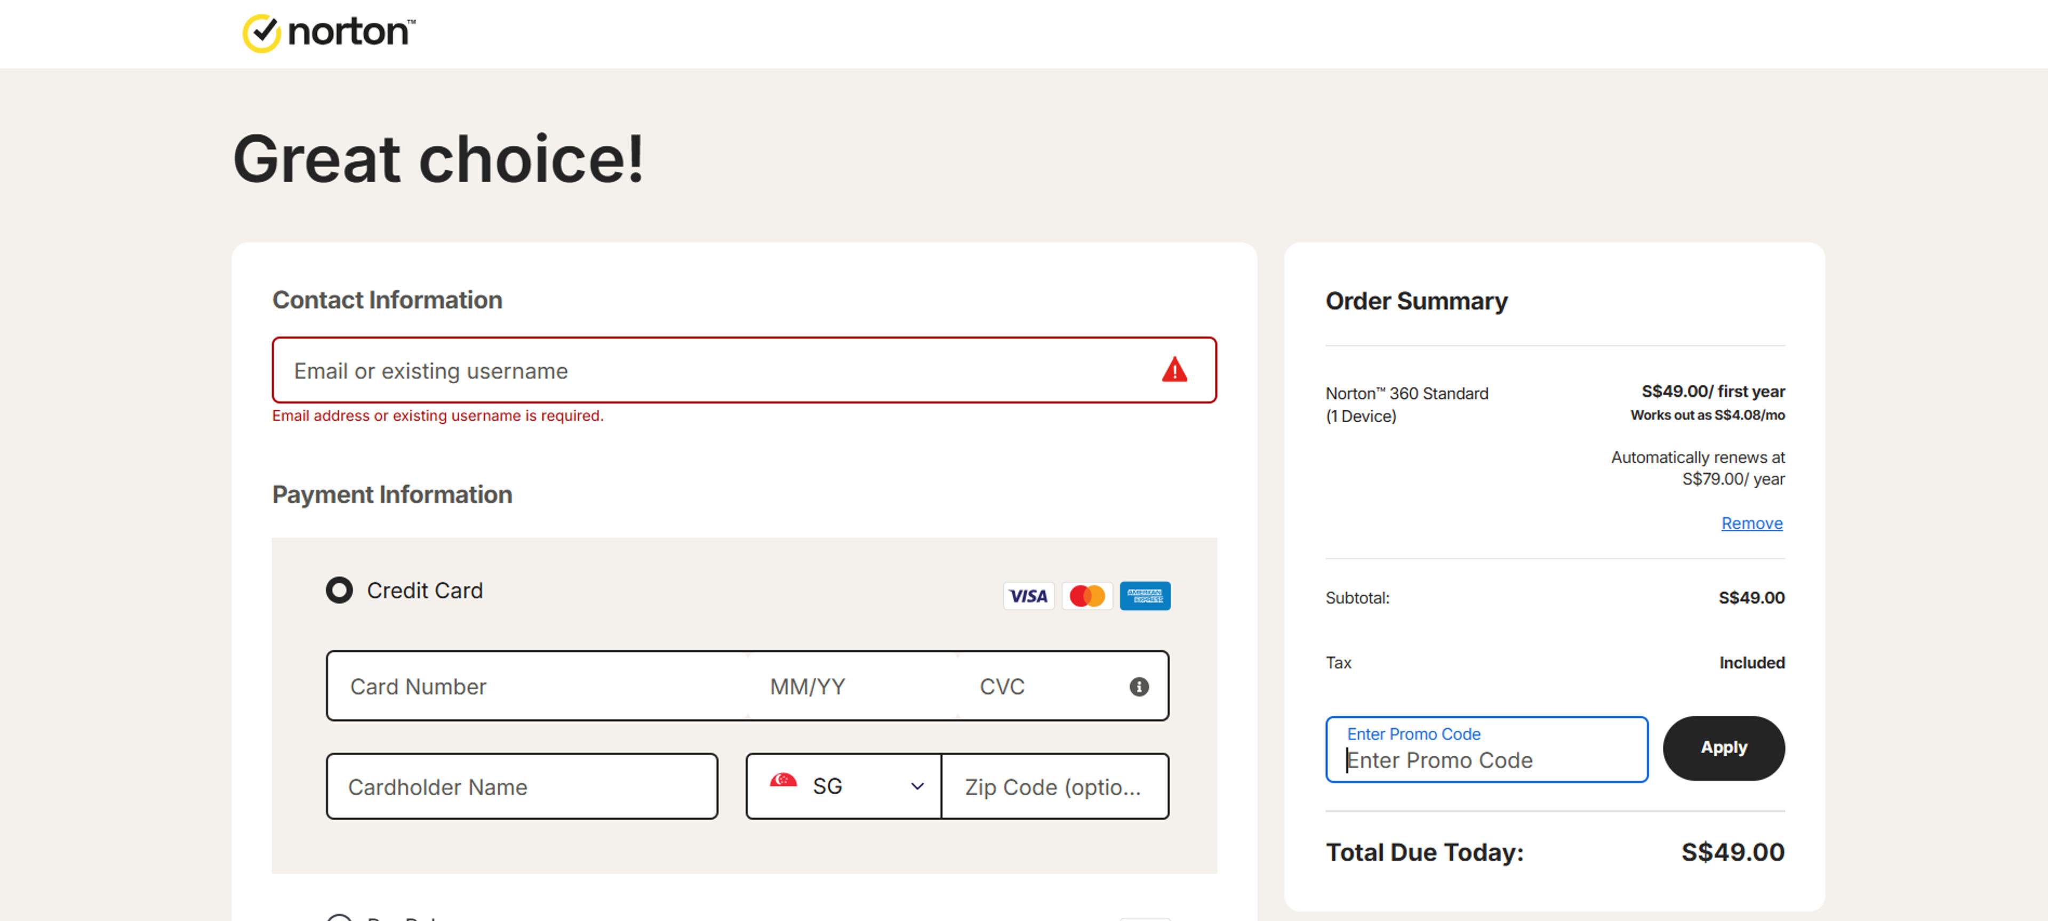The width and height of the screenshot is (2048, 921).
Task: Click the Visa payment icon
Action: (x=1028, y=596)
